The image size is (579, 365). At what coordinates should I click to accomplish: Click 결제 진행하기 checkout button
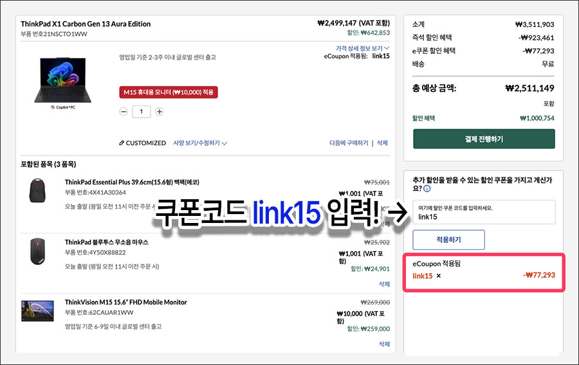484,139
